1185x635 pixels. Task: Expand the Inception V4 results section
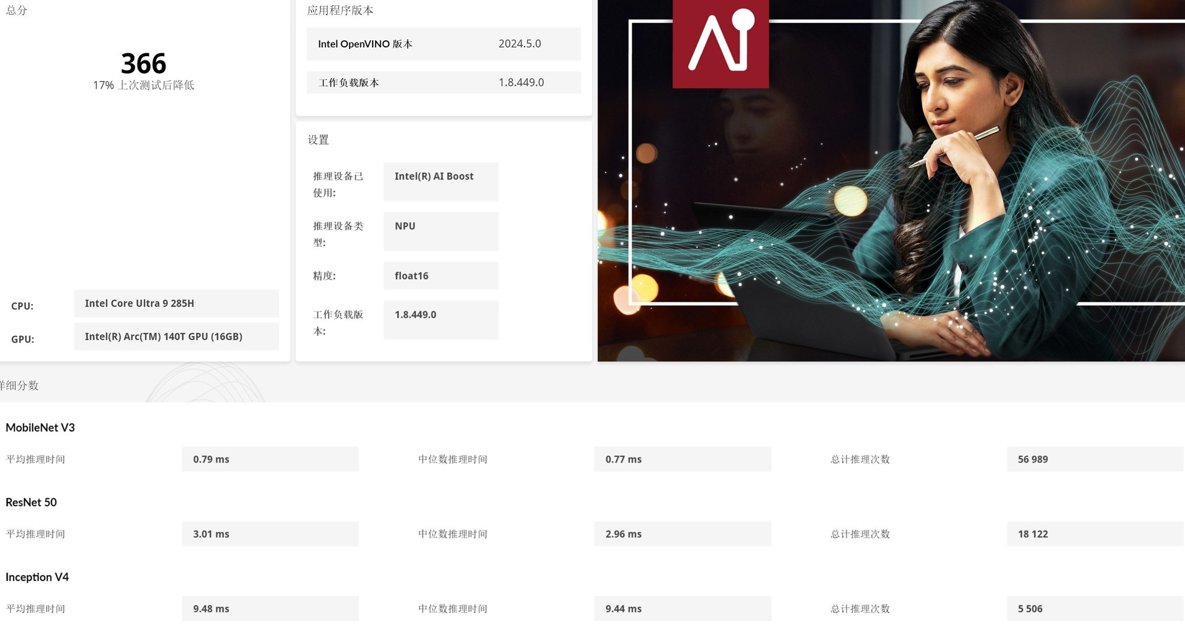coord(37,576)
